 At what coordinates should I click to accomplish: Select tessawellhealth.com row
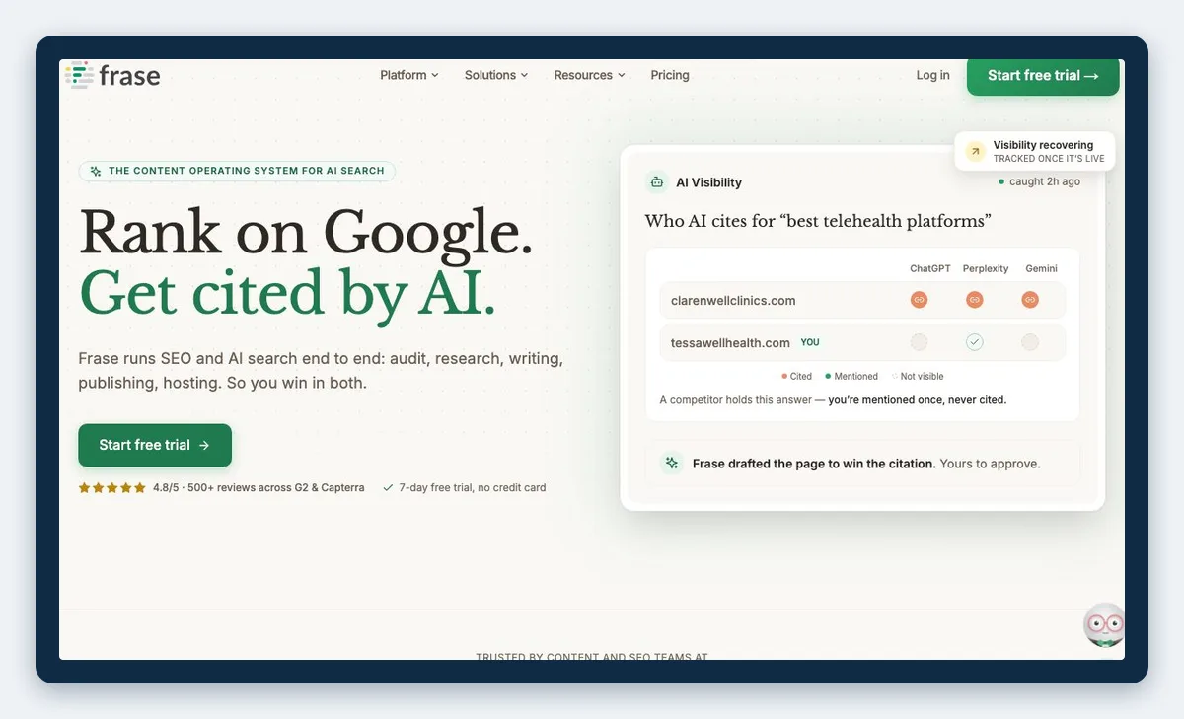click(862, 342)
